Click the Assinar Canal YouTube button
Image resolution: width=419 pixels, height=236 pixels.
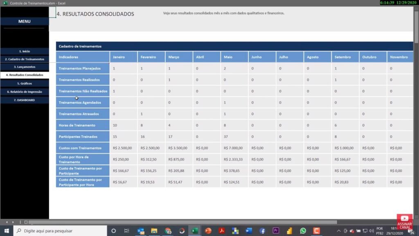[405, 222]
